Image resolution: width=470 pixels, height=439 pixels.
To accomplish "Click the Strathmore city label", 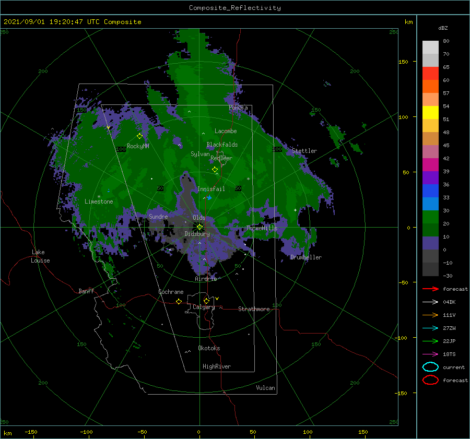I will click(254, 309).
